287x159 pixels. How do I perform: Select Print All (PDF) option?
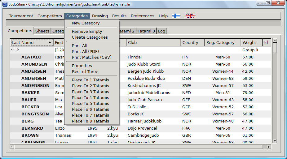coord(85,51)
